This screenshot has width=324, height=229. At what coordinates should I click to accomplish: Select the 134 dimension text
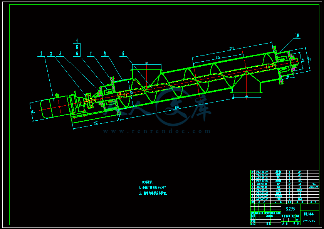tap(218, 57)
